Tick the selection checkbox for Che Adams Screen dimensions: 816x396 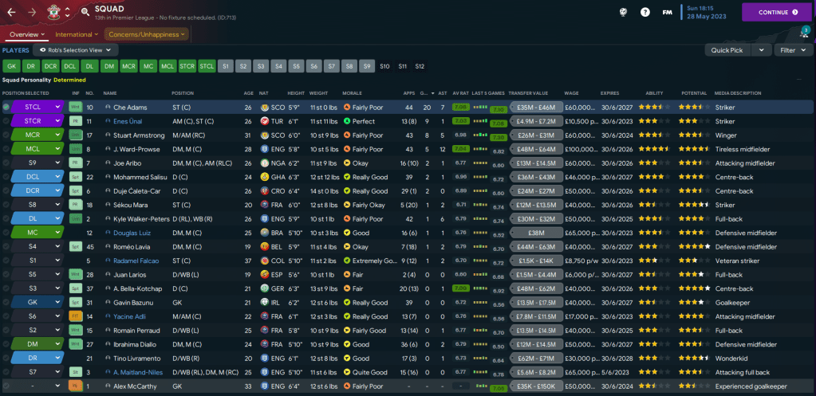6,107
